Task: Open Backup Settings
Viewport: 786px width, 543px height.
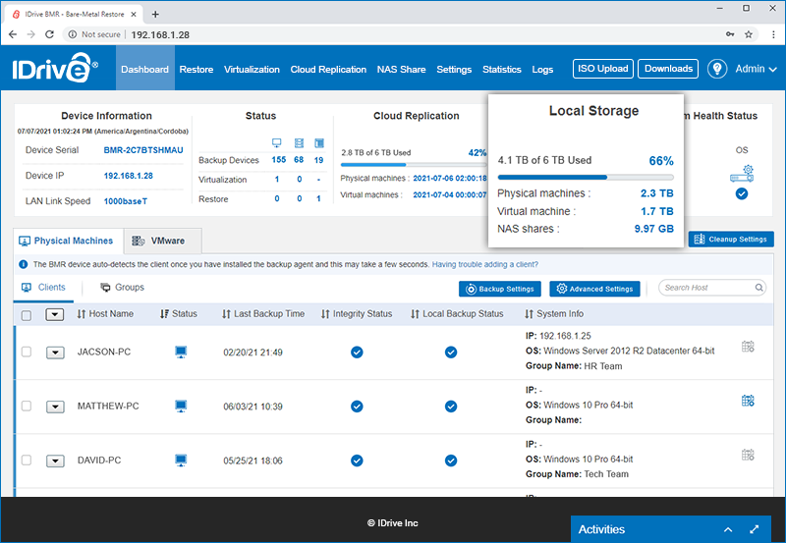Action: coord(500,289)
